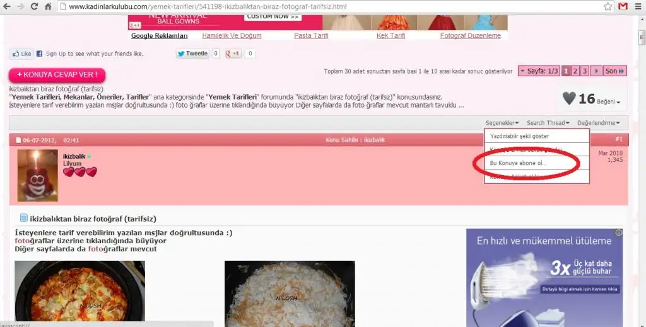Open the Değerlendirme rating dropdown
The width and height of the screenshot is (646, 327).
pos(599,123)
